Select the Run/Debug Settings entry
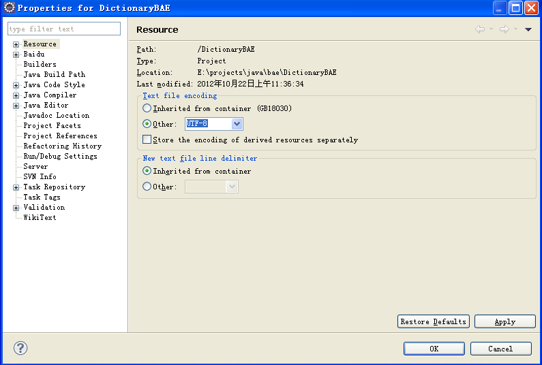The height and width of the screenshot is (365, 542). pos(60,156)
